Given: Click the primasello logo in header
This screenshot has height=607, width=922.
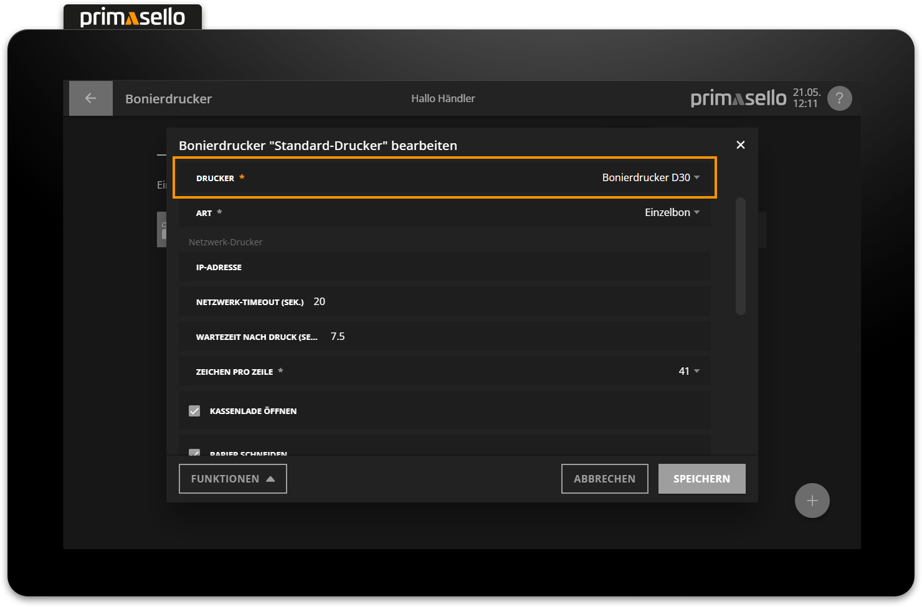Looking at the screenshot, I should tap(738, 98).
